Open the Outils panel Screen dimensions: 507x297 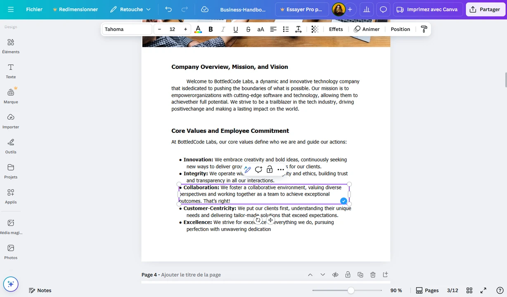[11, 146]
